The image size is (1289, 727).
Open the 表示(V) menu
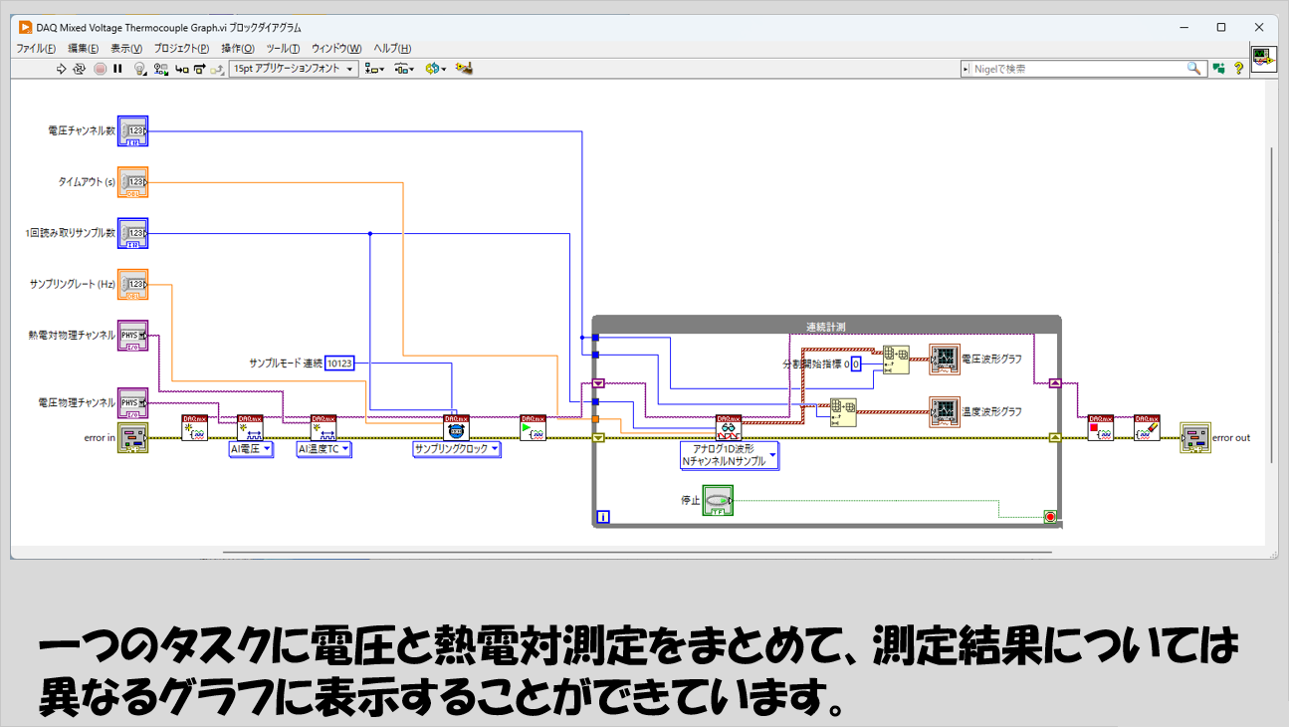(126, 48)
